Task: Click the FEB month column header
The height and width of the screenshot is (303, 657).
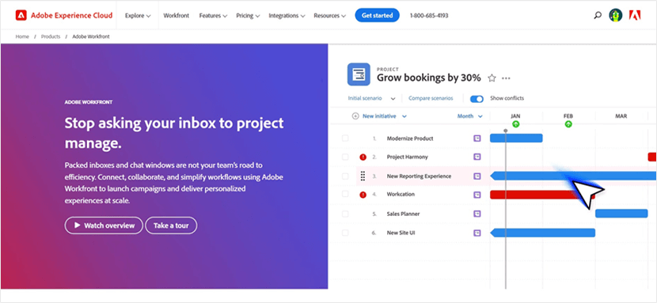Action: (x=568, y=116)
